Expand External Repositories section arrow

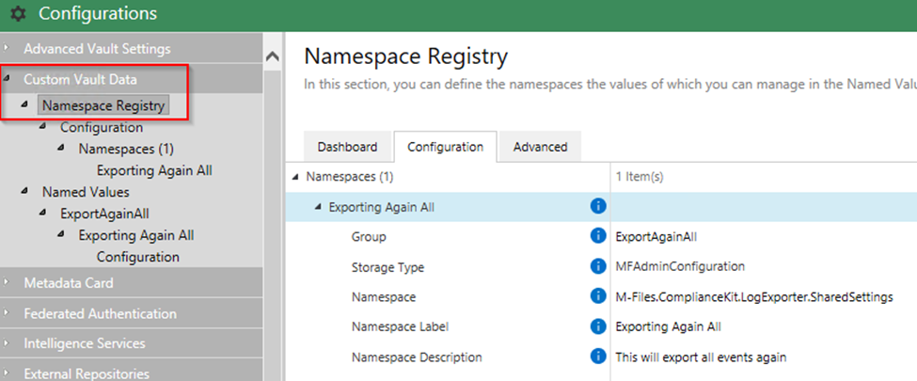[x=7, y=373]
